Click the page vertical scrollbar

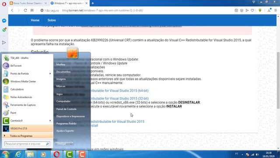(x=278, y=80)
